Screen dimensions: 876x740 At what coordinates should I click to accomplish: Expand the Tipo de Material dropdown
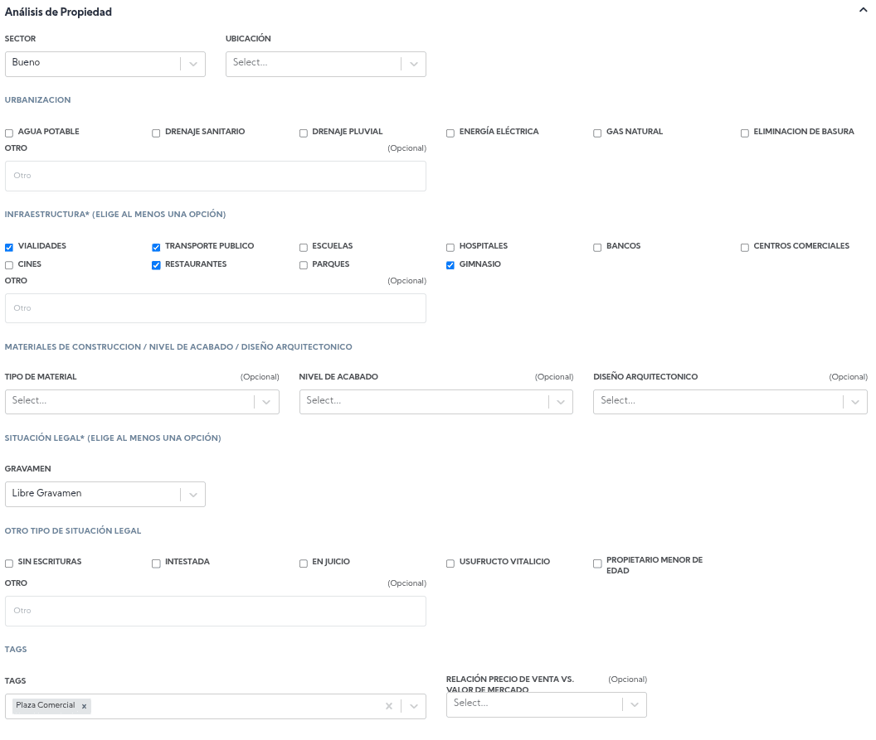(x=266, y=402)
